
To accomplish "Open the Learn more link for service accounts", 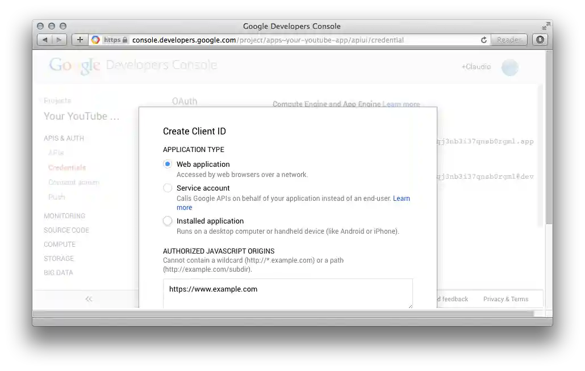I will 402,198.
